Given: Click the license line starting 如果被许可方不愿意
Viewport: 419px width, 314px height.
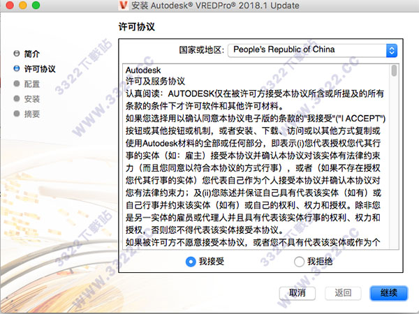Looking at the screenshot, I should click(x=253, y=242).
